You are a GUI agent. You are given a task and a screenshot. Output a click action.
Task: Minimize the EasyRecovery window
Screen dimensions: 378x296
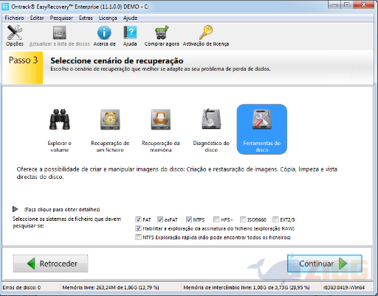click(334, 5)
